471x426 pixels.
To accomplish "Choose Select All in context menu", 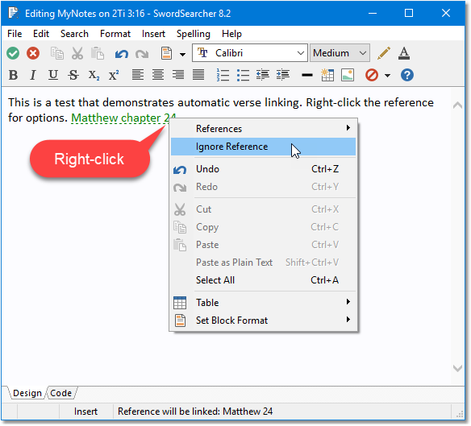I will [263, 280].
